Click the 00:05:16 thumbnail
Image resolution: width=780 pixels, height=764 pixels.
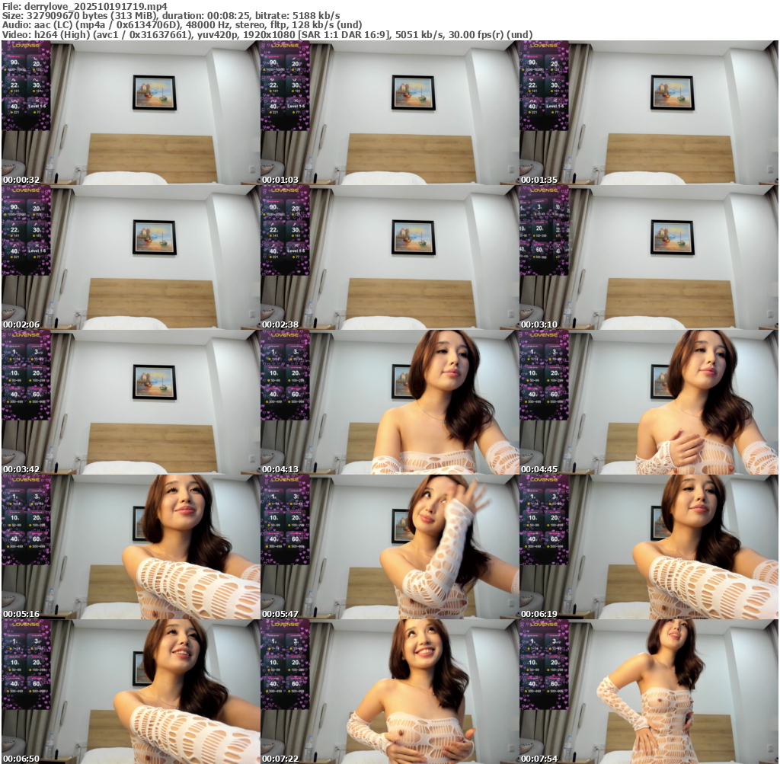[130, 547]
